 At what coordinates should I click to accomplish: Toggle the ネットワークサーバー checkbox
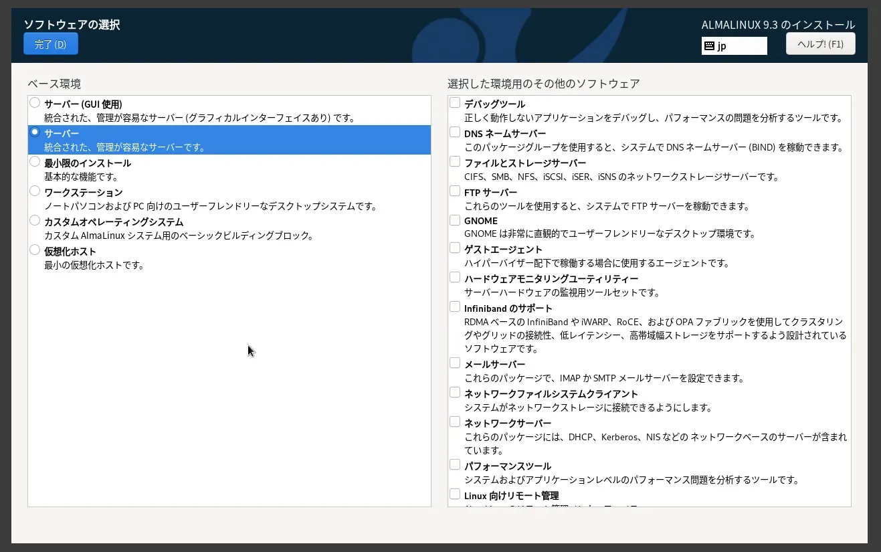(455, 422)
